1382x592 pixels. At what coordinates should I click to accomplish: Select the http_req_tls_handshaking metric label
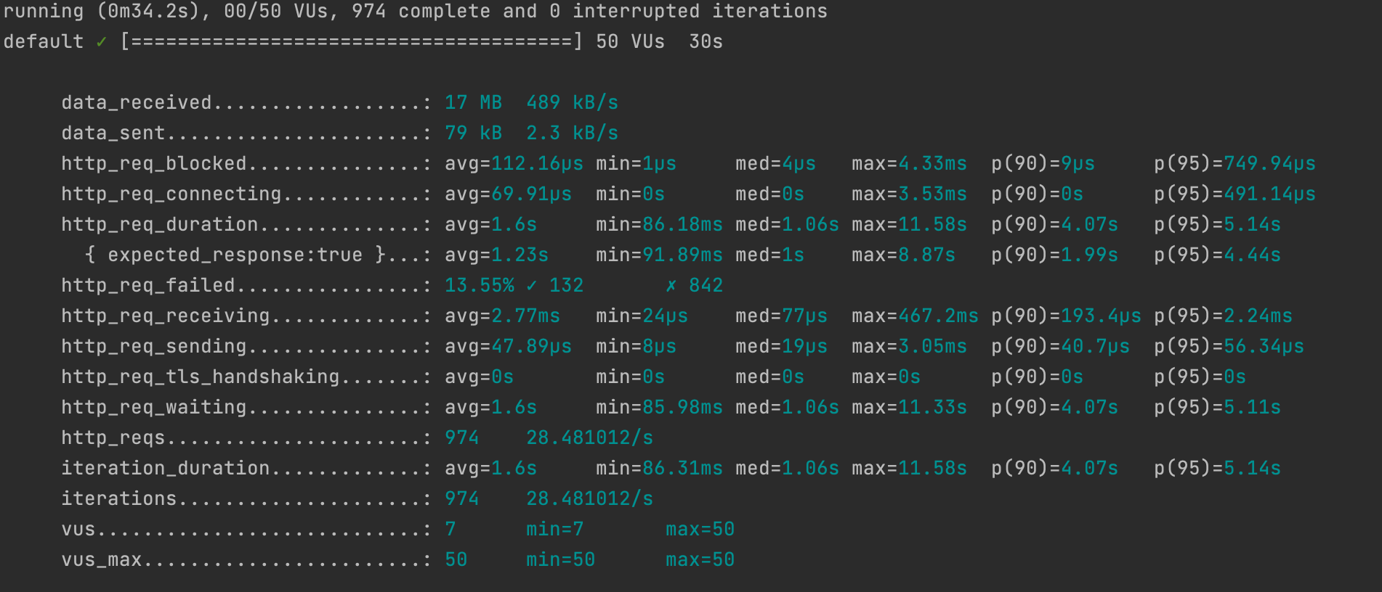click(x=200, y=377)
